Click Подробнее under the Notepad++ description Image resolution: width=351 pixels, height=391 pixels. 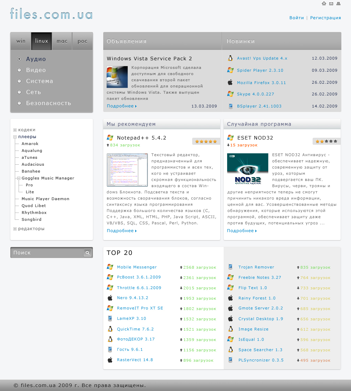121,231
